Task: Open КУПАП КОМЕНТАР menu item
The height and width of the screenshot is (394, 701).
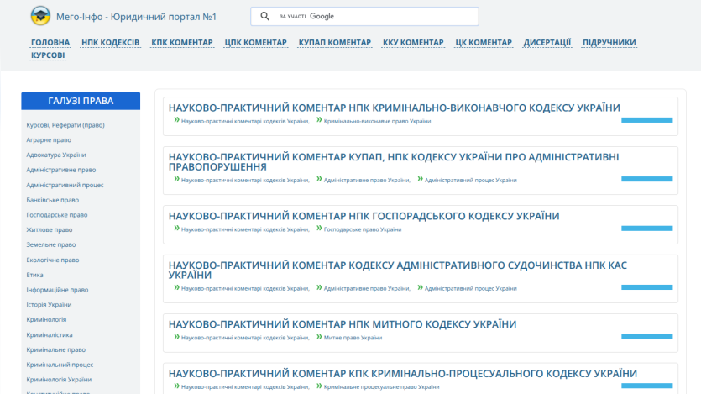Action: tap(335, 43)
